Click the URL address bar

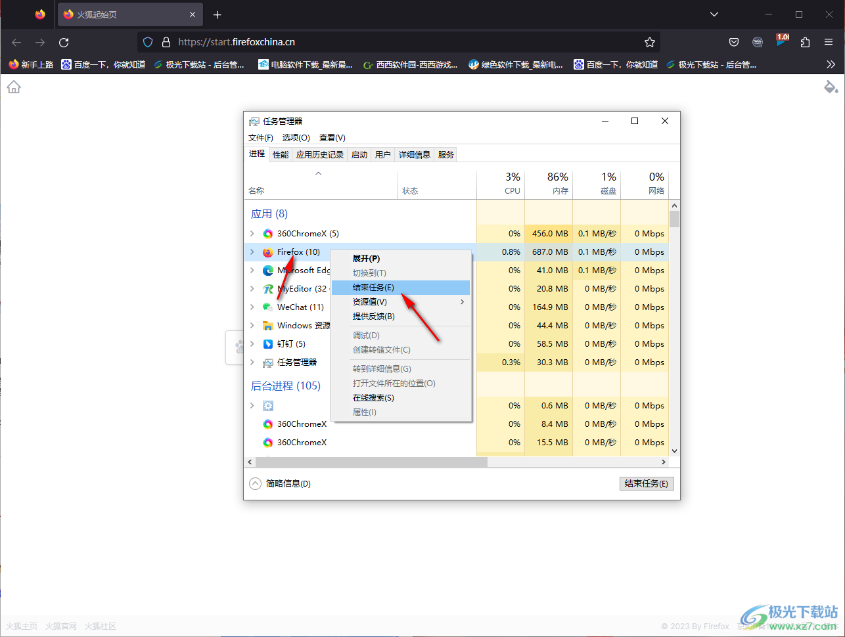tap(399, 42)
